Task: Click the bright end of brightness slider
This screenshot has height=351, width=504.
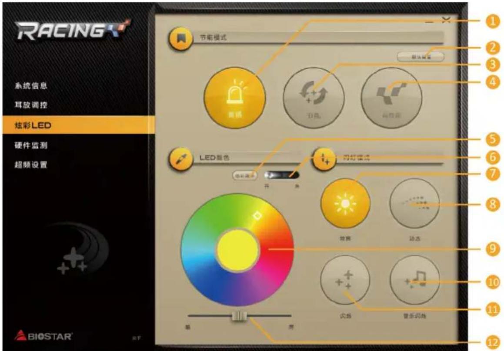Action: (291, 327)
